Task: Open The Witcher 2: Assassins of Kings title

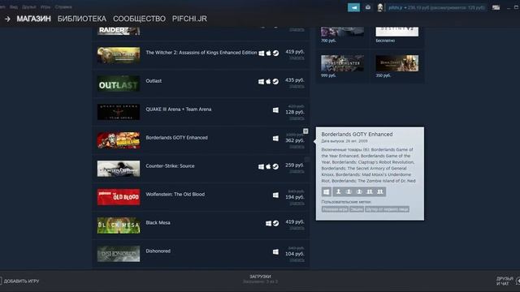Action: (201, 53)
